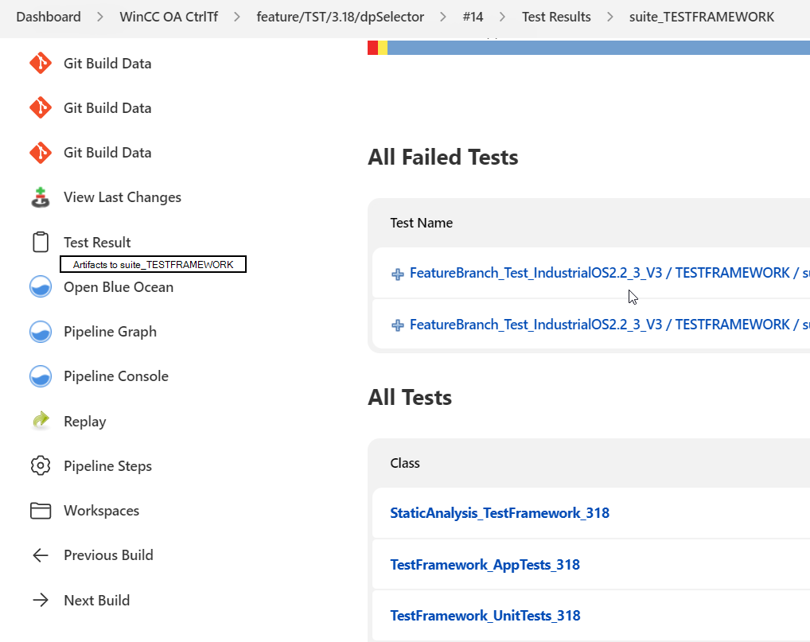Open the first failed FeatureBranch_Test_IndustrialOS2.2_3_V3 test link
Screen dimensions: 810x642
coord(609,273)
